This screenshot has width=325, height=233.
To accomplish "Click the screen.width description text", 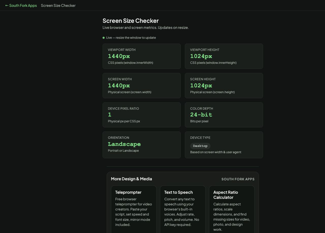I will 129,92.
